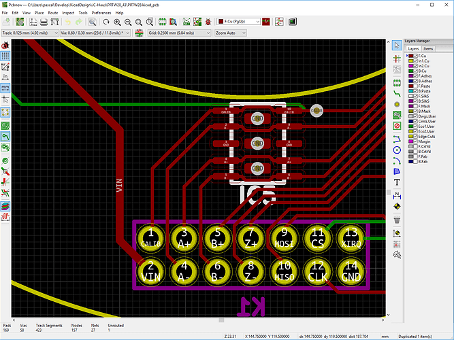Click the horizontal scrollbar thumb below canvas
This screenshot has height=340, width=454.
[x=221, y=320]
